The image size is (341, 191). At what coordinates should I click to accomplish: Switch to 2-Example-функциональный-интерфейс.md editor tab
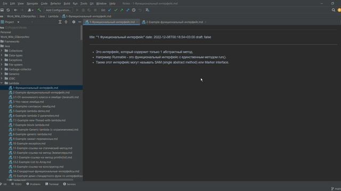click(x=174, y=22)
